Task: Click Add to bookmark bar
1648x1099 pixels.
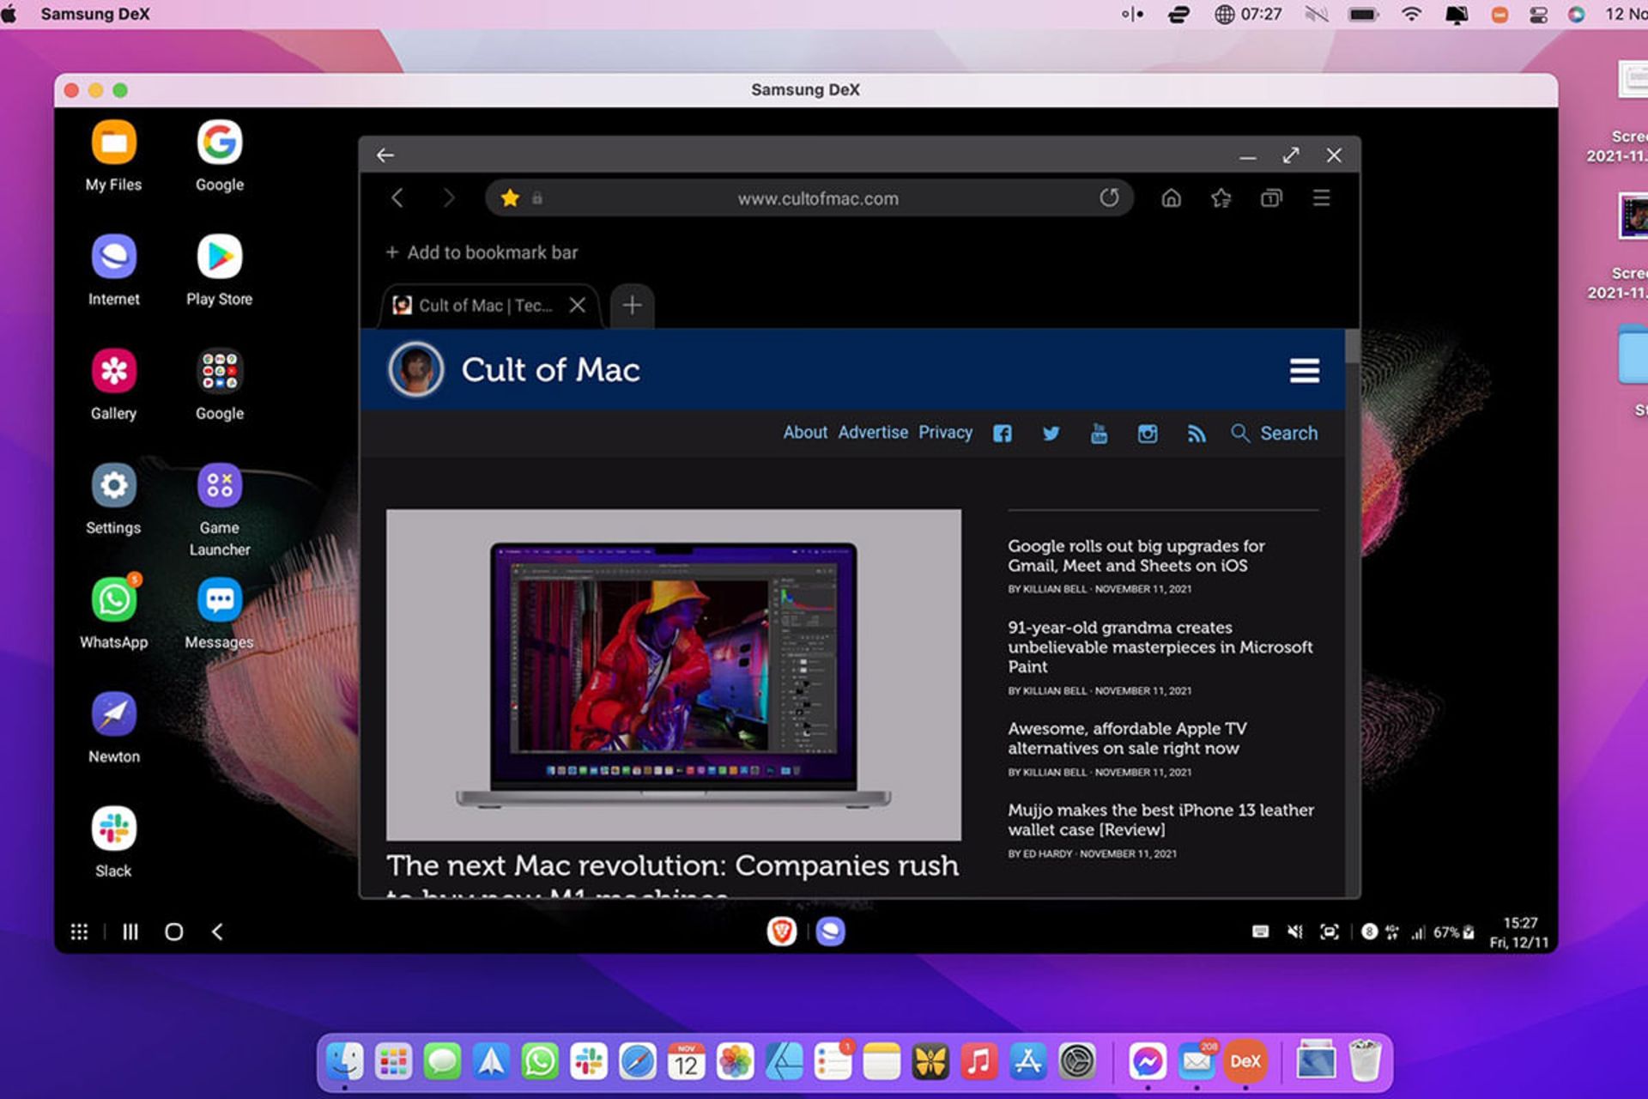Action: [x=482, y=252]
